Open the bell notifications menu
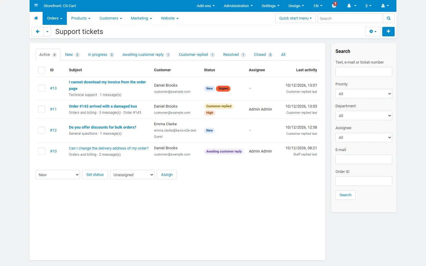The height and width of the screenshot is (266, 426). 351,6
